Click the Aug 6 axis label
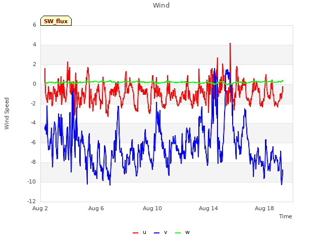This screenshot has height=242, width=323. point(96,208)
